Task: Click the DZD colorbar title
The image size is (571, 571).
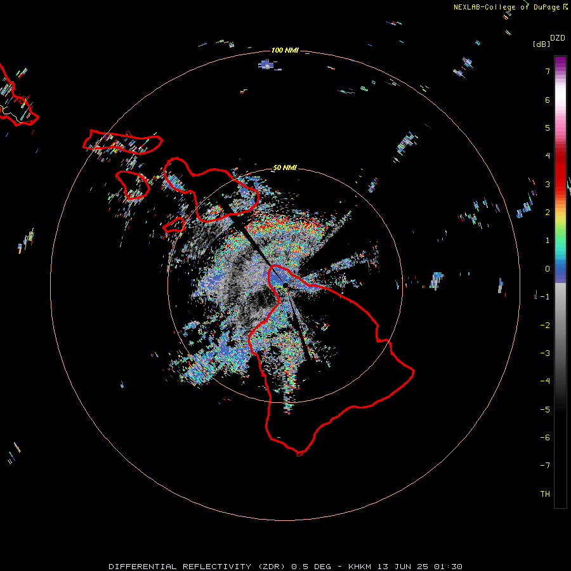Action: click(558, 38)
